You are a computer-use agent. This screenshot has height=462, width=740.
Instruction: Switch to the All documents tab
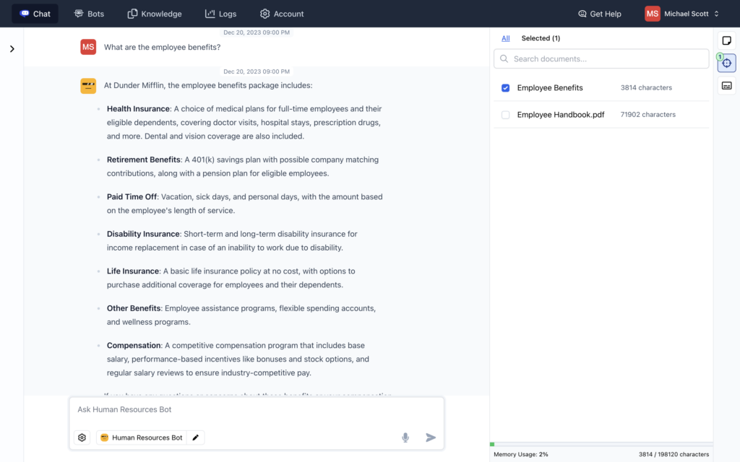505,38
